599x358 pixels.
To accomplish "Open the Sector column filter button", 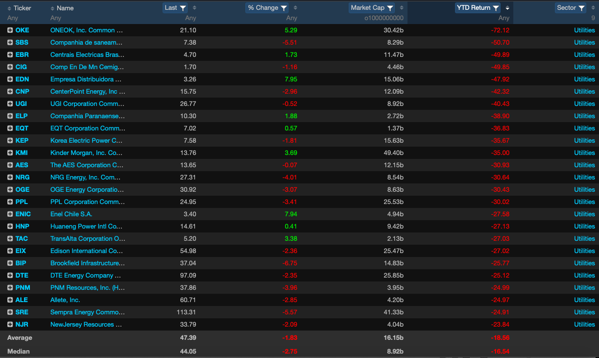I will 571,8.
